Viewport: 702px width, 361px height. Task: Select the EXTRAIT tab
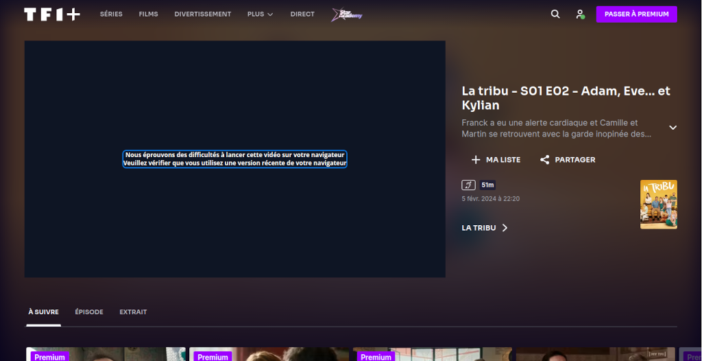point(133,312)
